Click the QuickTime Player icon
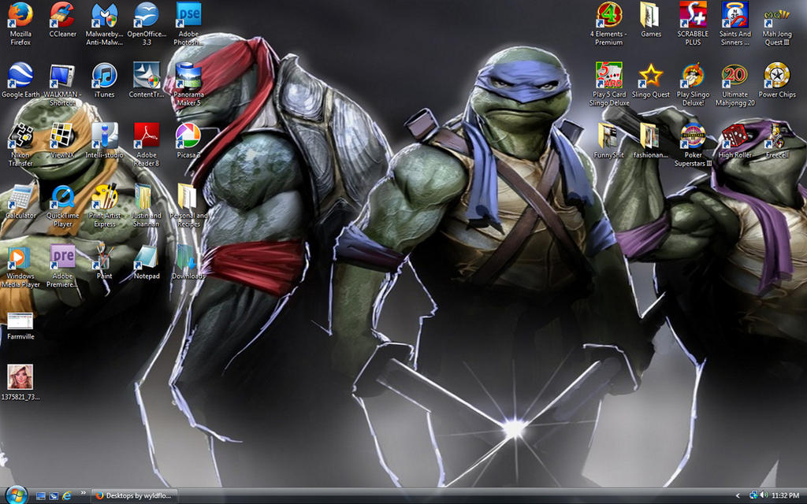 tap(62, 197)
